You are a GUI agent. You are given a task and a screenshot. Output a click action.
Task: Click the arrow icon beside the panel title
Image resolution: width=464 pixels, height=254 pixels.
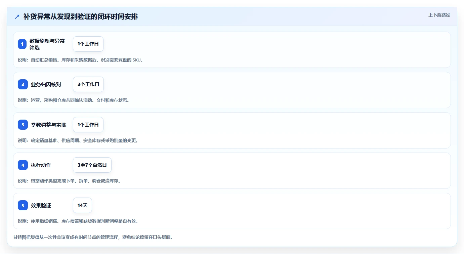(x=17, y=17)
